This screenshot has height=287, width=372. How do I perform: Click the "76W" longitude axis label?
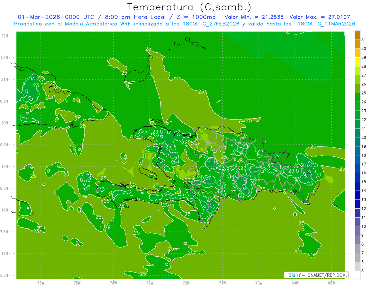[x=41, y=283]
